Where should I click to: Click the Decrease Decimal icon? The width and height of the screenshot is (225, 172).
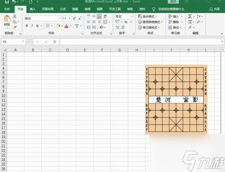click(x=123, y=28)
